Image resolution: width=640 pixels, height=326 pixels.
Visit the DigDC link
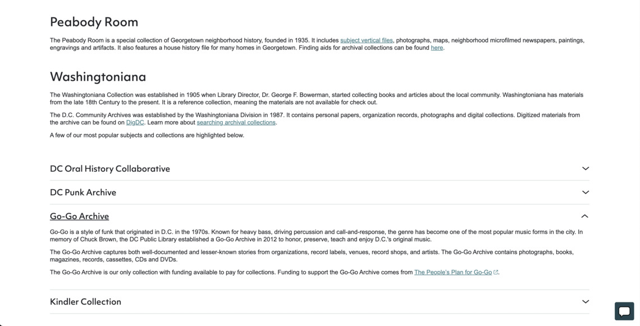tap(135, 122)
